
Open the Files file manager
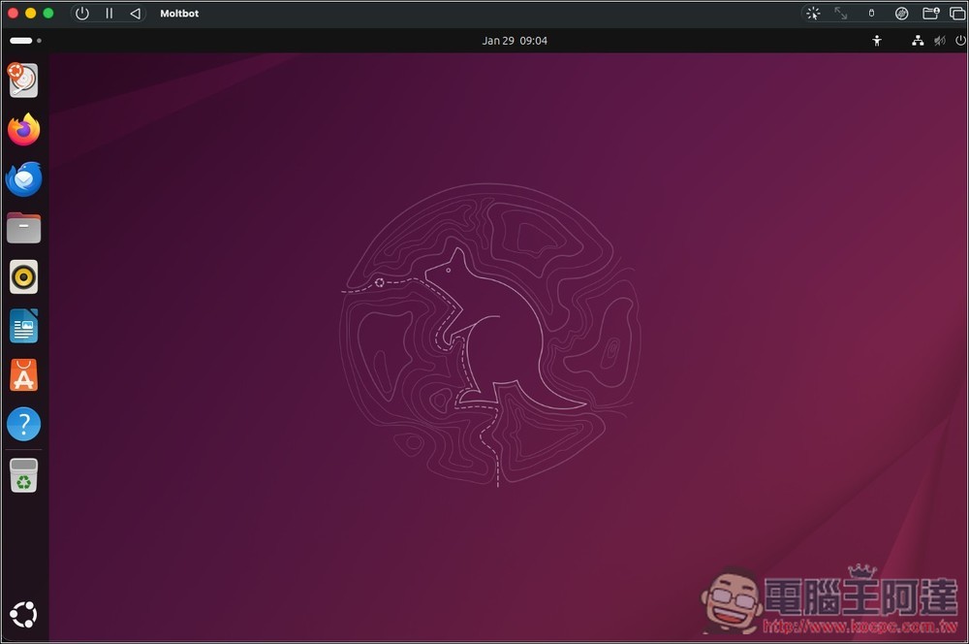[24, 228]
